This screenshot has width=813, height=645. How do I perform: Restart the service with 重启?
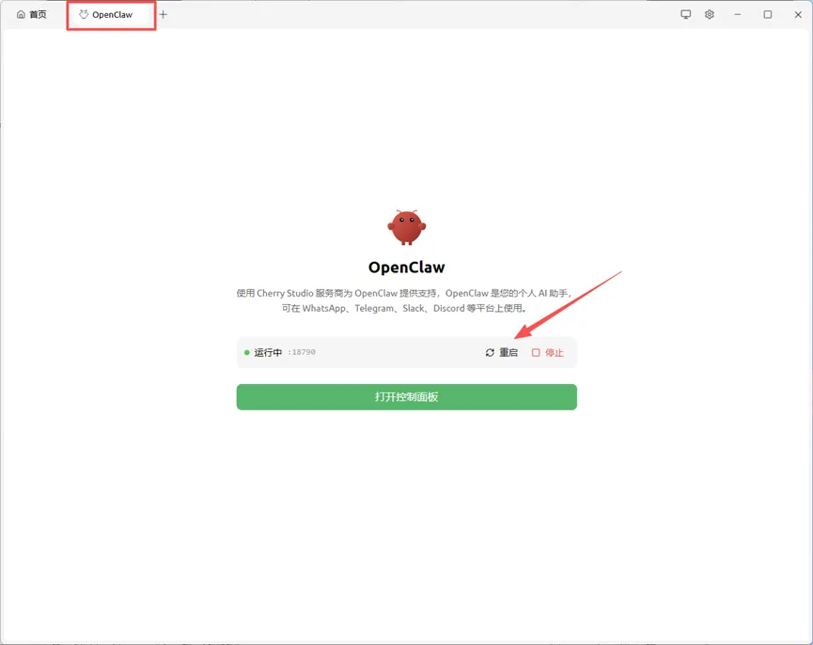tap(502, 353)
